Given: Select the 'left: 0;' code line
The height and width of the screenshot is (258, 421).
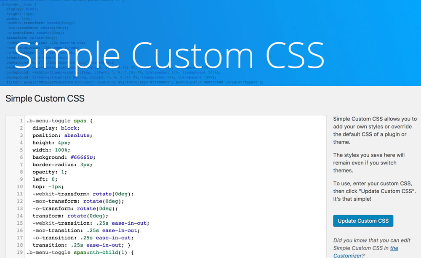Looking at the screenshot, I should pyautogui.click(x=45, y=179).
